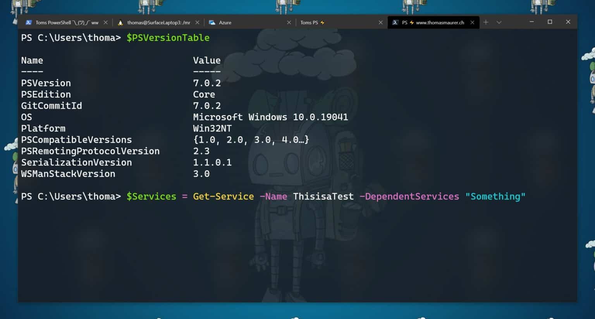Click the PSVersion row name
The width and height of the screenshot is (595, 319).
point(46,83)
